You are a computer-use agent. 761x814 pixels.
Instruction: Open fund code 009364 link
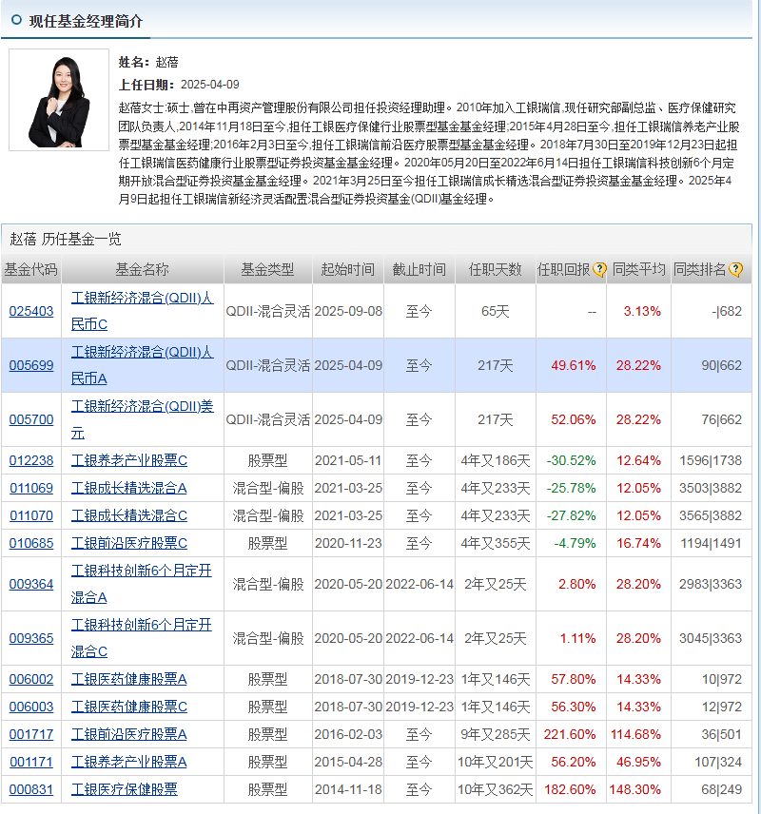[31, 584]
